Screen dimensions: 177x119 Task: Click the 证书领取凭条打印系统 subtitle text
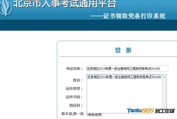pyautogui.click(x=134, y=16)
